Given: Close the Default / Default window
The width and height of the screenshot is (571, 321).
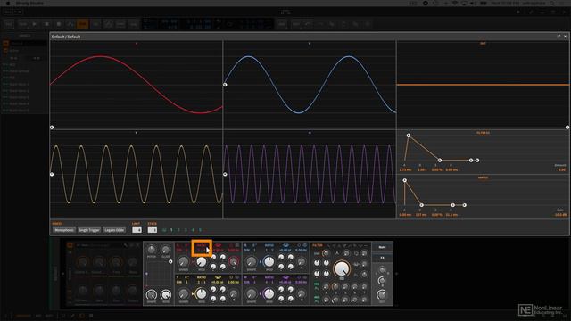Looking at the screenshot, I should pos(565,37).
